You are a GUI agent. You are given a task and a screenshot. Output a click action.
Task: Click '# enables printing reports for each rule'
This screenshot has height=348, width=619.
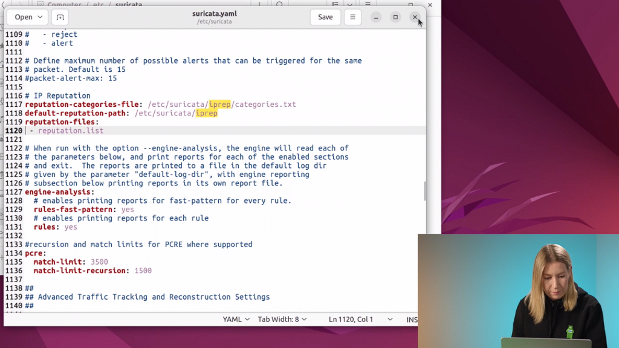(x=121, y=218)
